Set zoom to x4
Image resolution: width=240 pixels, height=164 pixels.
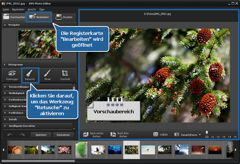[x=229, y=137]
